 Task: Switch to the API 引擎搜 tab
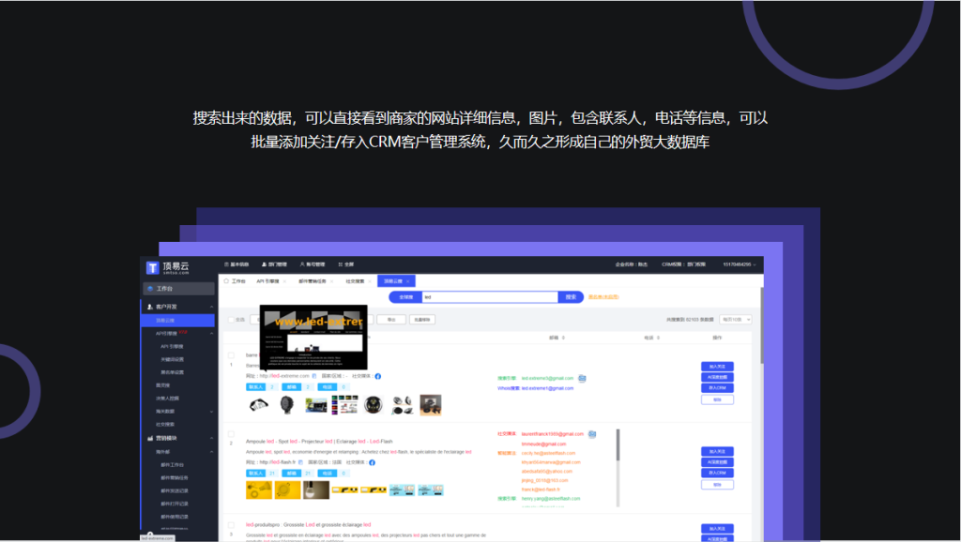coord(268,280)
